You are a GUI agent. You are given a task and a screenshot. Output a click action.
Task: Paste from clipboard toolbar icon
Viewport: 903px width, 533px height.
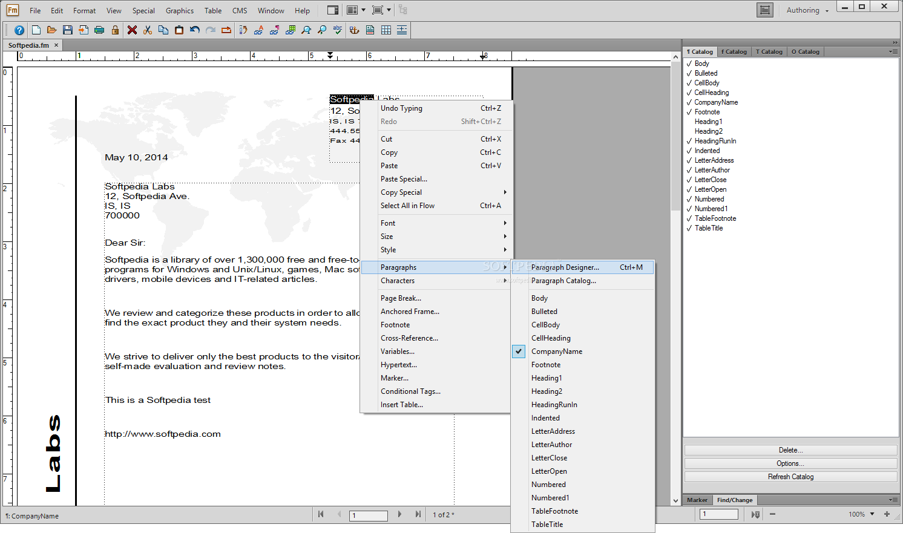(x=179, y=30)
